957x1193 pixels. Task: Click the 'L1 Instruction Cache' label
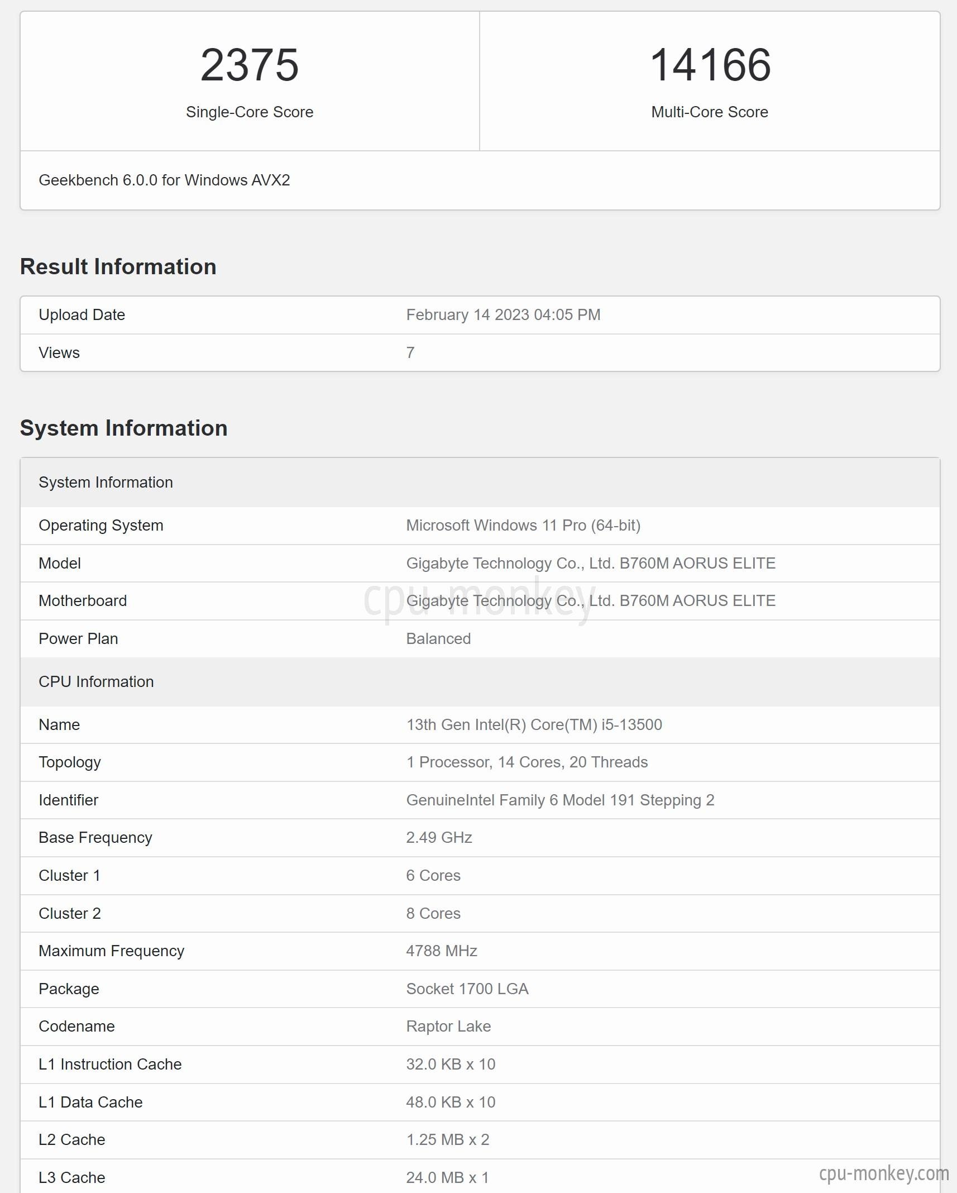click(110, 1064)
